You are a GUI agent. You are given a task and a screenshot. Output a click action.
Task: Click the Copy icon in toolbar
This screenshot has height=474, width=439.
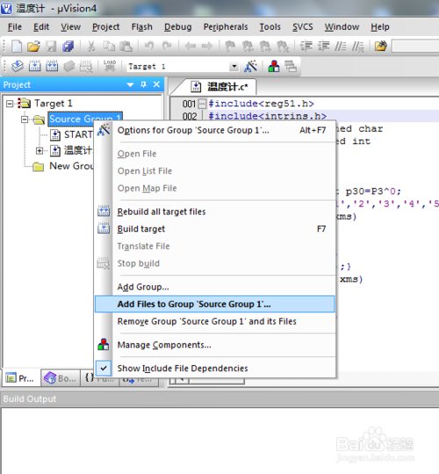tap(109, 47)
